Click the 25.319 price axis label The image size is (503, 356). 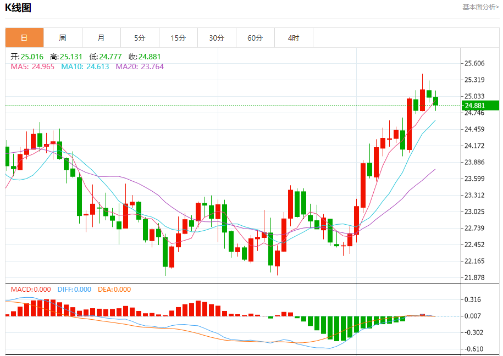pyautogui.click(x=474, y=80)
